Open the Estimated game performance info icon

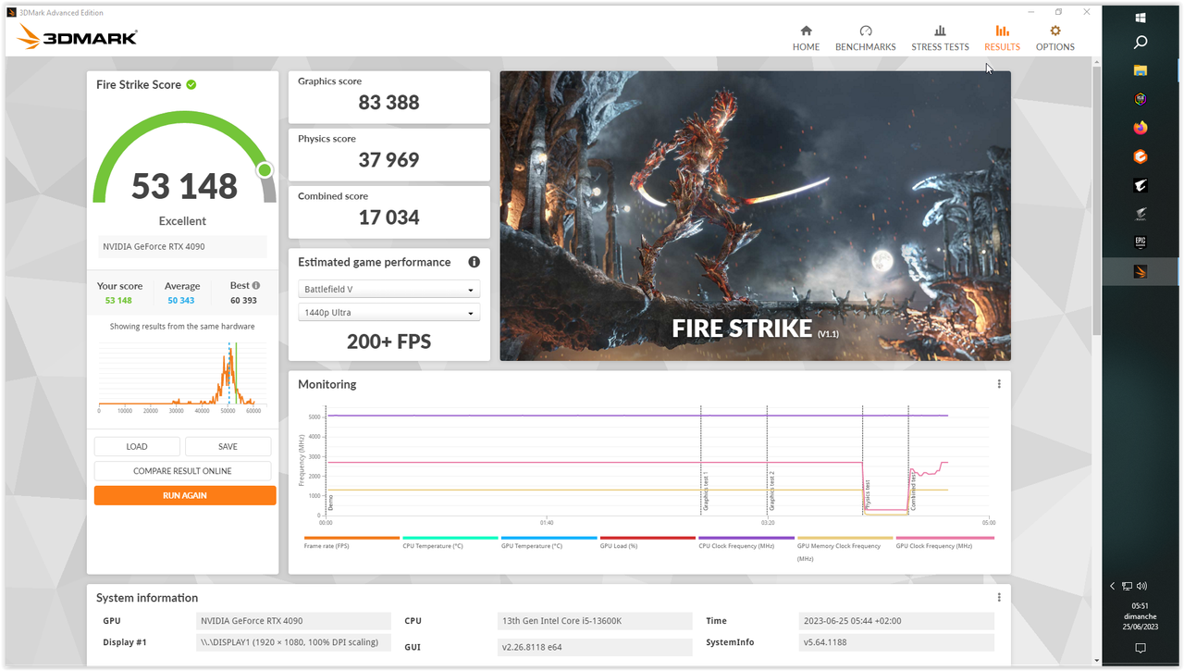click(474, 262)
